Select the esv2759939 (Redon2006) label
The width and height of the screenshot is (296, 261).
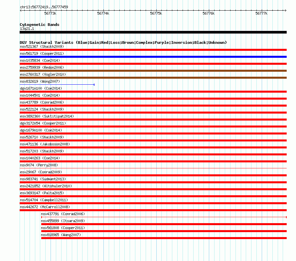42,67
